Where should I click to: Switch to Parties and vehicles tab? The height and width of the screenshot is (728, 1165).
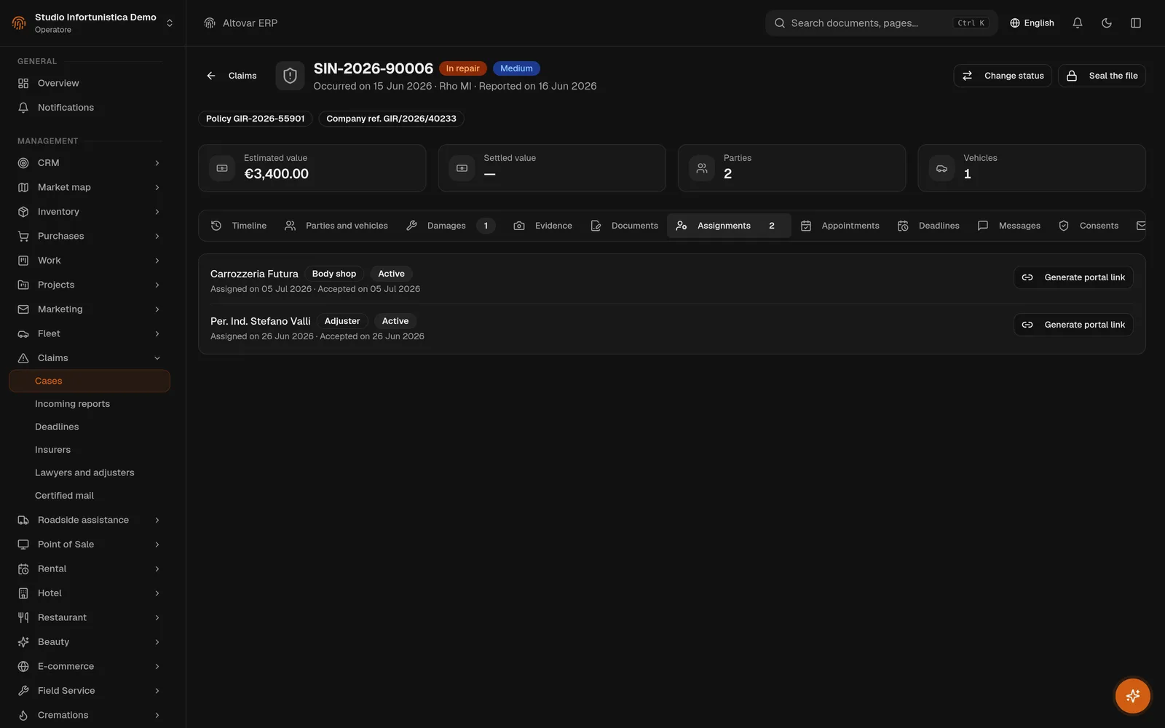coord(336,226)
